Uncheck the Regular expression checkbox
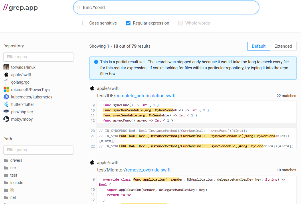Viewport: 301px width, 204px height. 128,23
